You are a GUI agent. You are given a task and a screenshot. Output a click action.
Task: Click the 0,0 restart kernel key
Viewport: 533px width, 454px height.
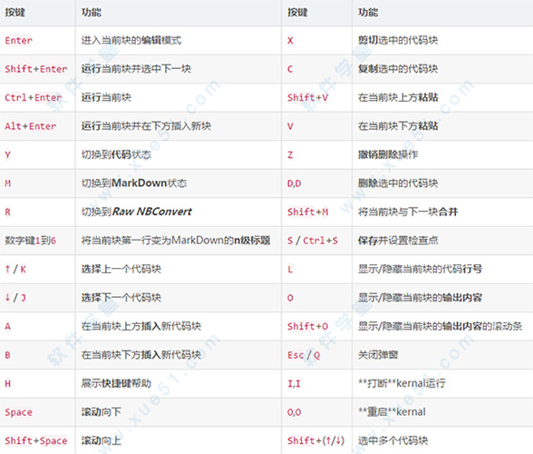tap(294, 412)
